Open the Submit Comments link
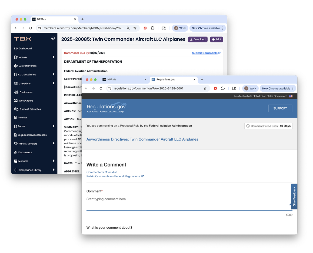The width and height of the screenshot is (313, 253). (x=206, y=53)
